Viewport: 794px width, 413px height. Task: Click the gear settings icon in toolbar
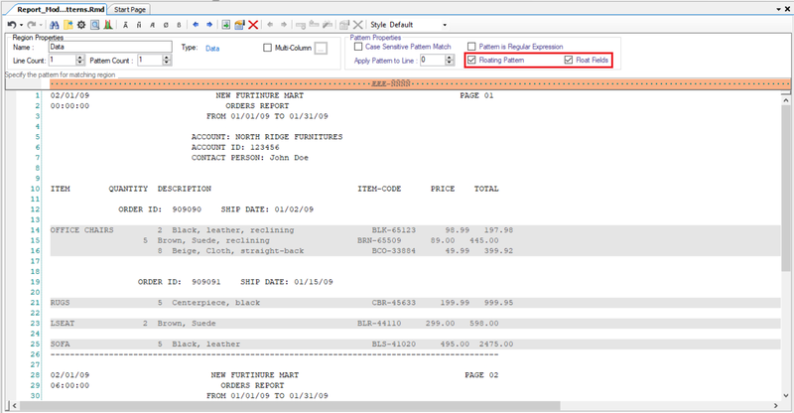80,24
